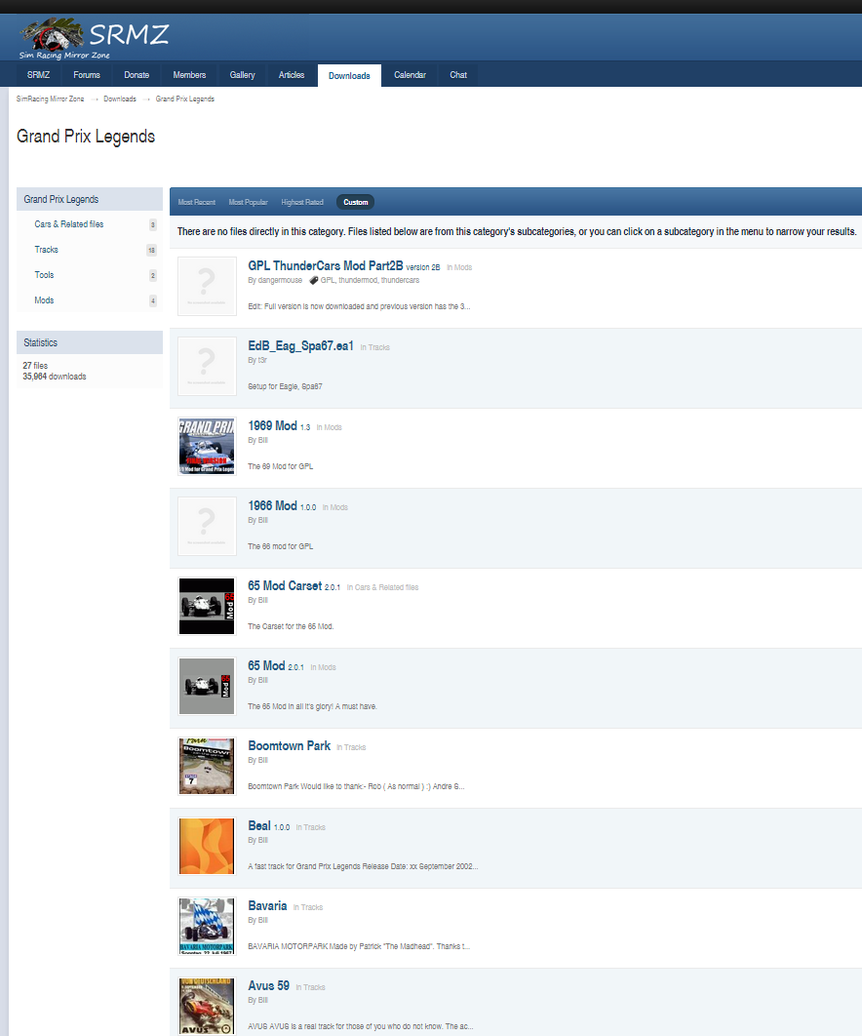Open the Gallery tab
Screen dimensions: 862x1036
point(243,75)
